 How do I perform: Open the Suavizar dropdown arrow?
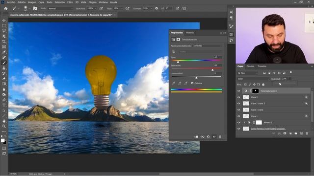151,9
